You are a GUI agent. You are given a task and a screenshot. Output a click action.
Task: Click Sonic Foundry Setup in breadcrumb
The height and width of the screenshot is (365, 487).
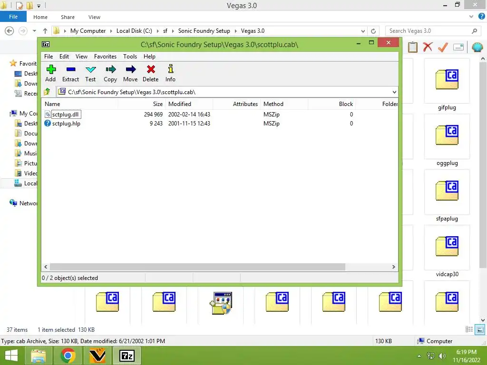(x=204, y=31)
